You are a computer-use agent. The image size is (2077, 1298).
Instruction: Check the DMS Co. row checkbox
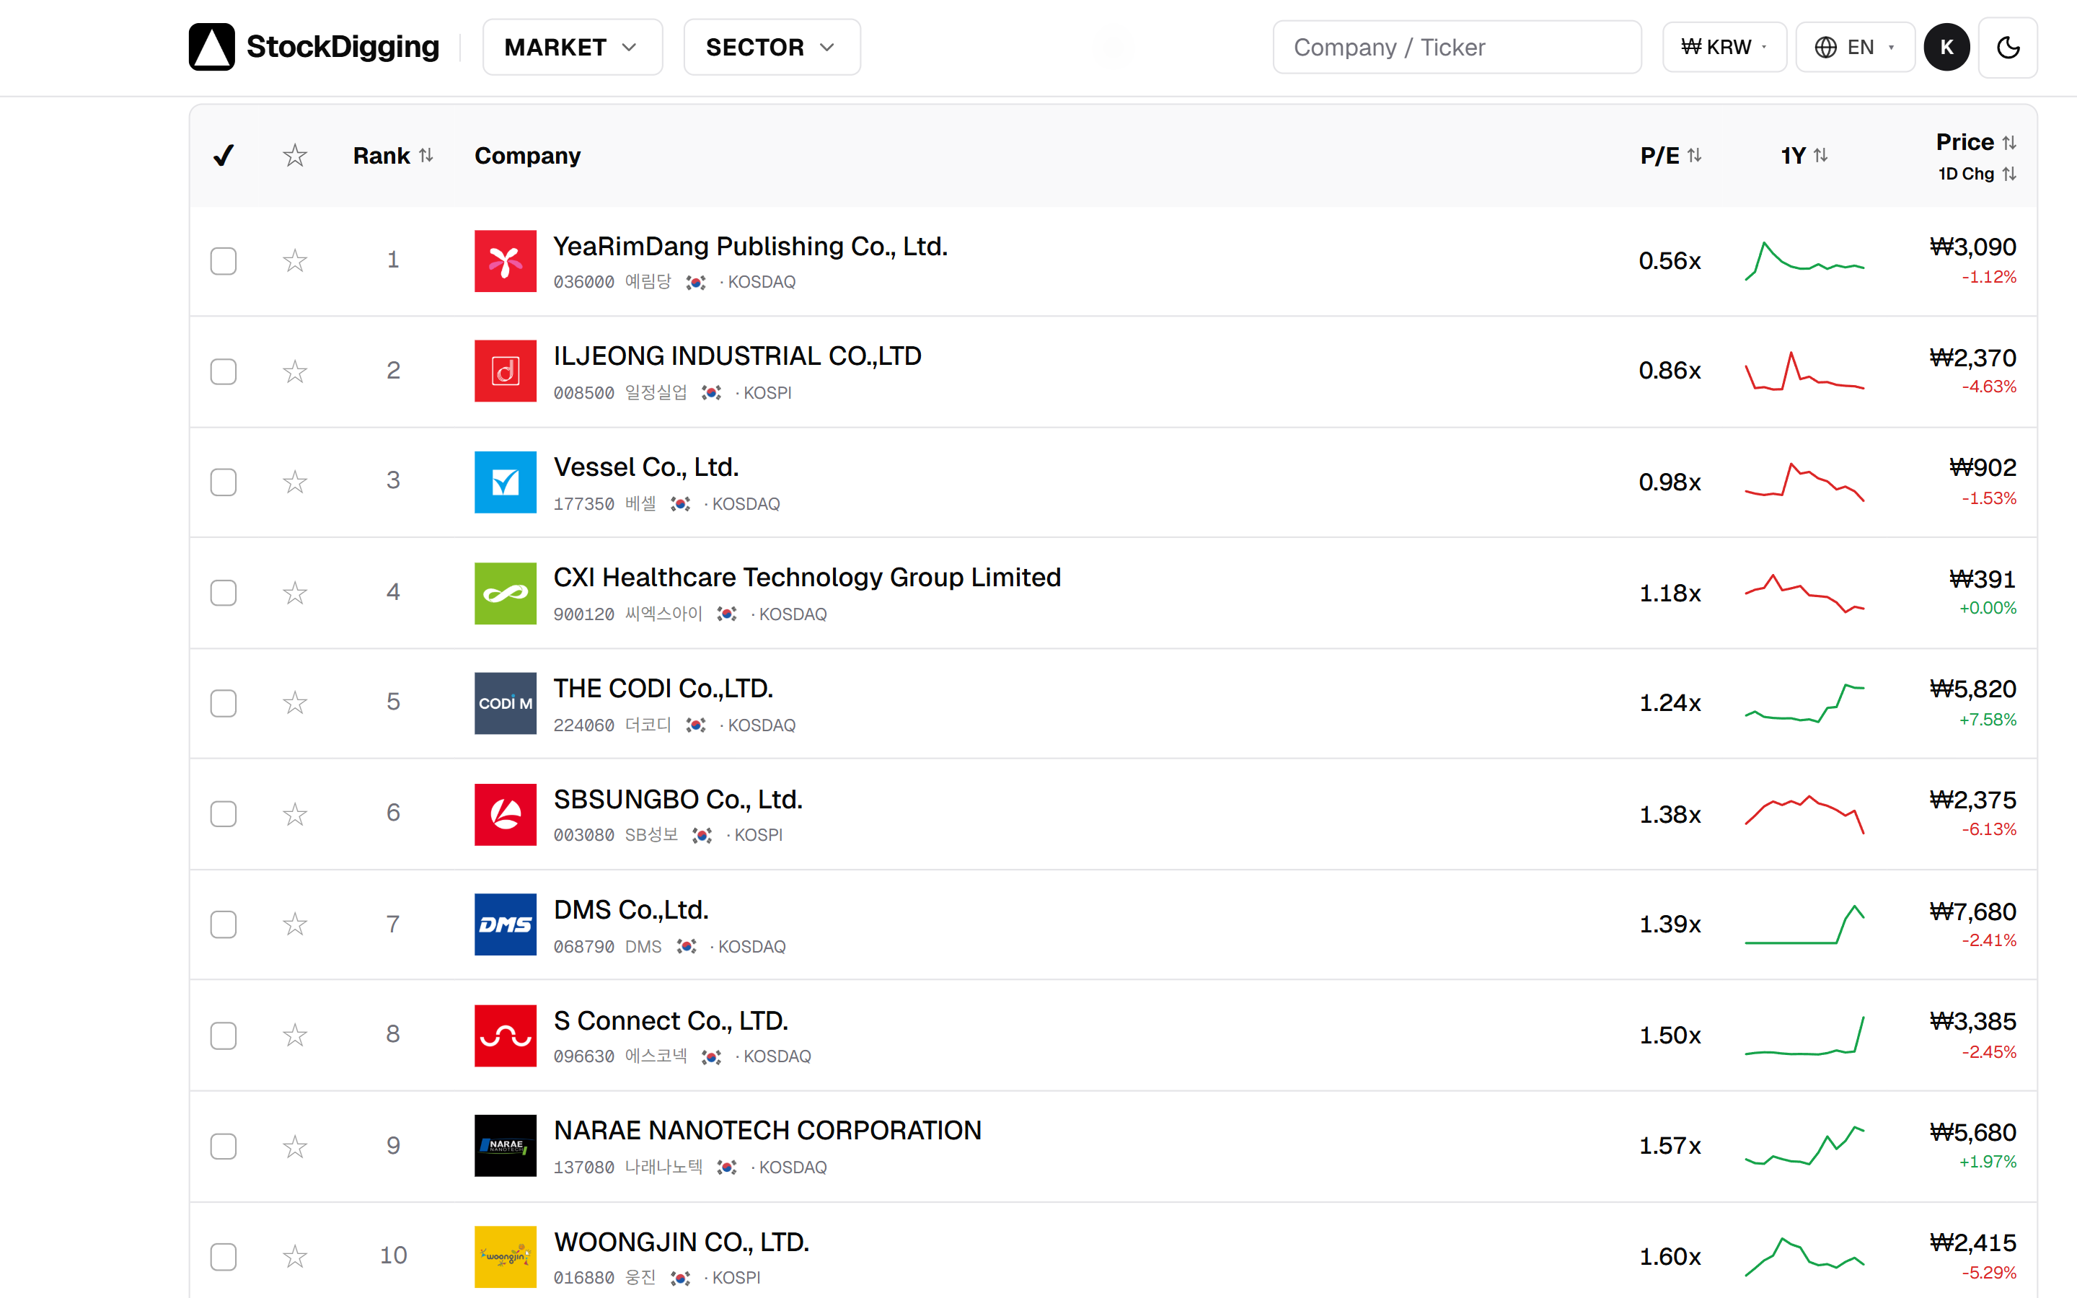click(x=223, y=924)
